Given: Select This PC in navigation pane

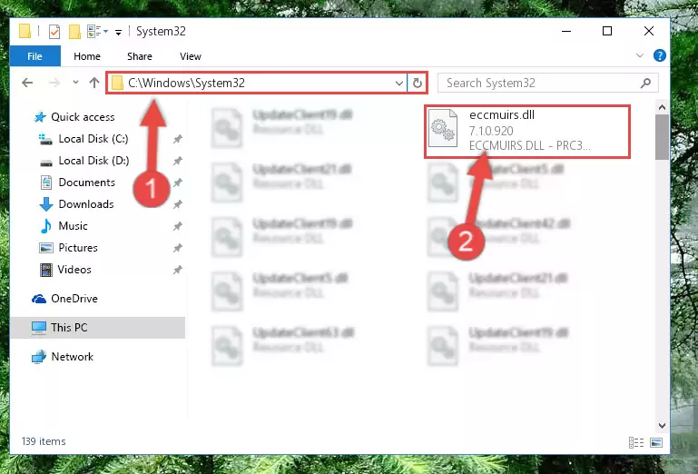Looking at the screenshot, I should tap(97, 328).
